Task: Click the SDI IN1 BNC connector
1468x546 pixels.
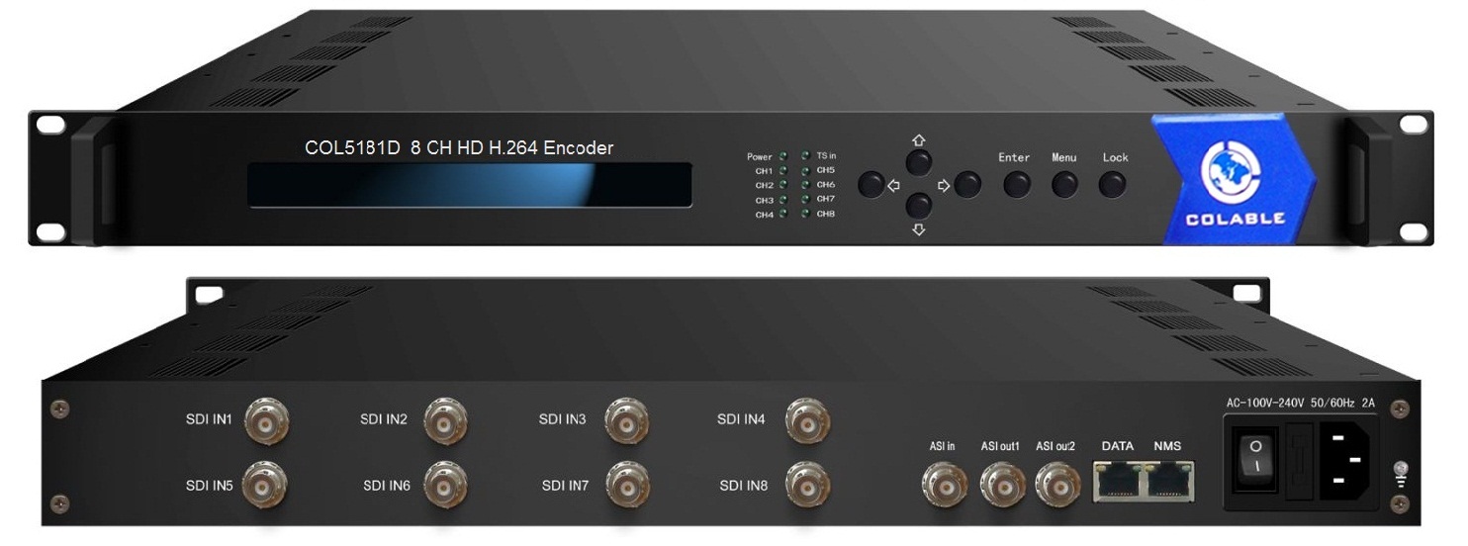Action: tap(266, 419)
